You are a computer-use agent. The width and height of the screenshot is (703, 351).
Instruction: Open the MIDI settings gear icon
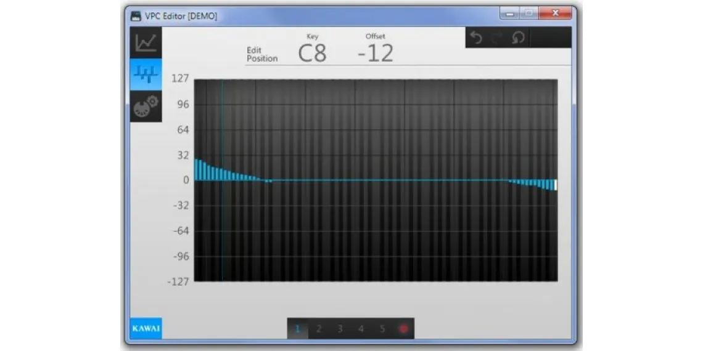click(x=146, y=106)
